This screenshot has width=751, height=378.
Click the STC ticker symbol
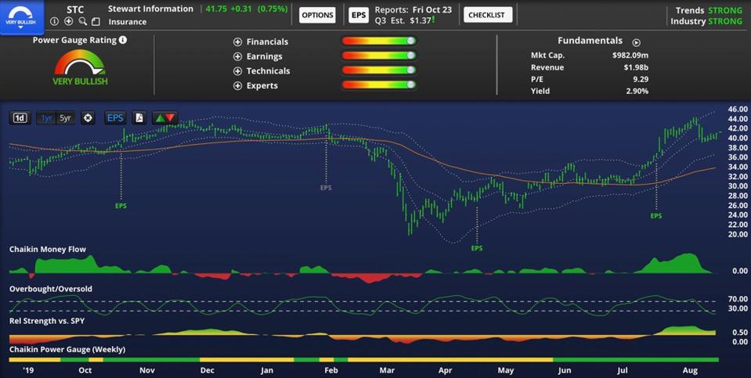[x=75, y=9]
